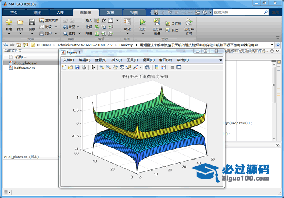284x198 pixels.
Task: Click the up-one-folder icon in address bar
Action: tap(19, 45)
